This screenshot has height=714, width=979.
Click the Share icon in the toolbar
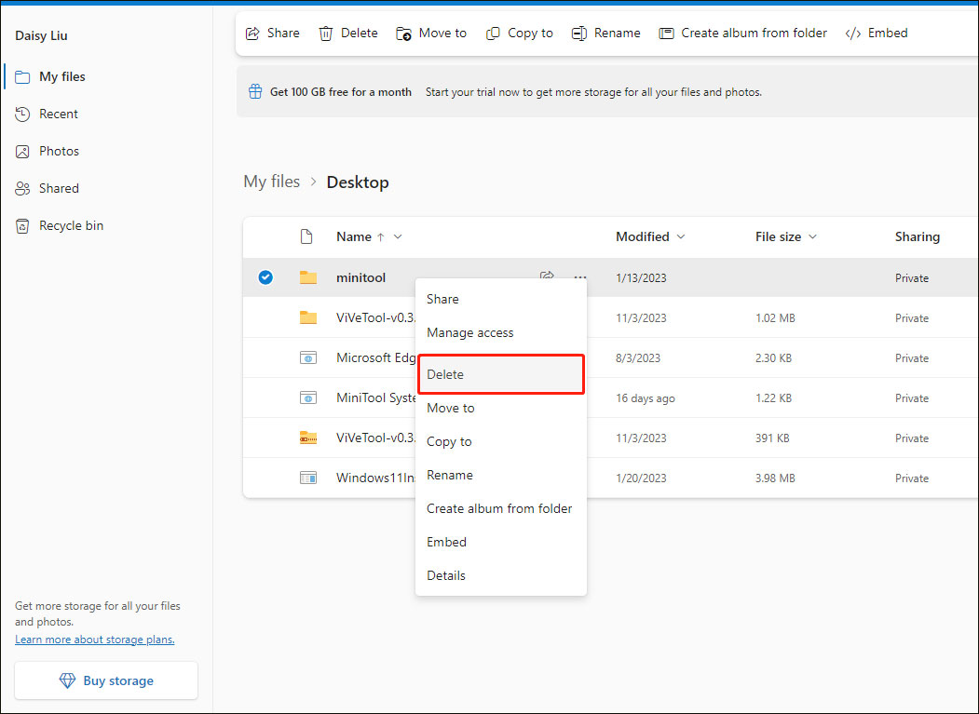tap(252, 34)
